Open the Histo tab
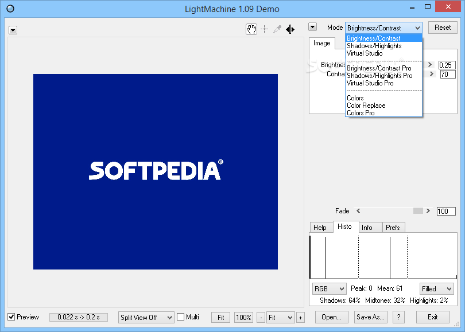The width and height of the screenshot is (465, 332). (344, 226)
